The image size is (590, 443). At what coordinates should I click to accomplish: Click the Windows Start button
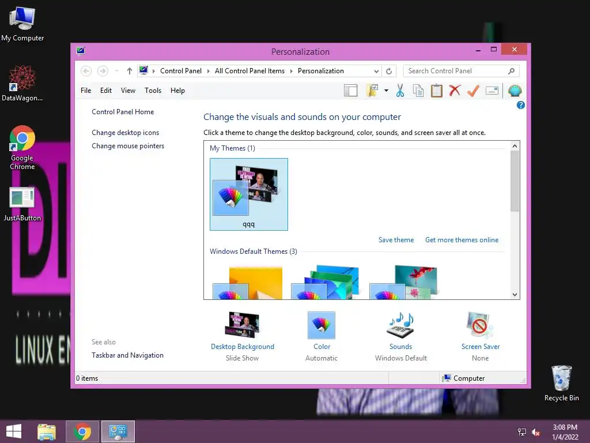[14, 431]
